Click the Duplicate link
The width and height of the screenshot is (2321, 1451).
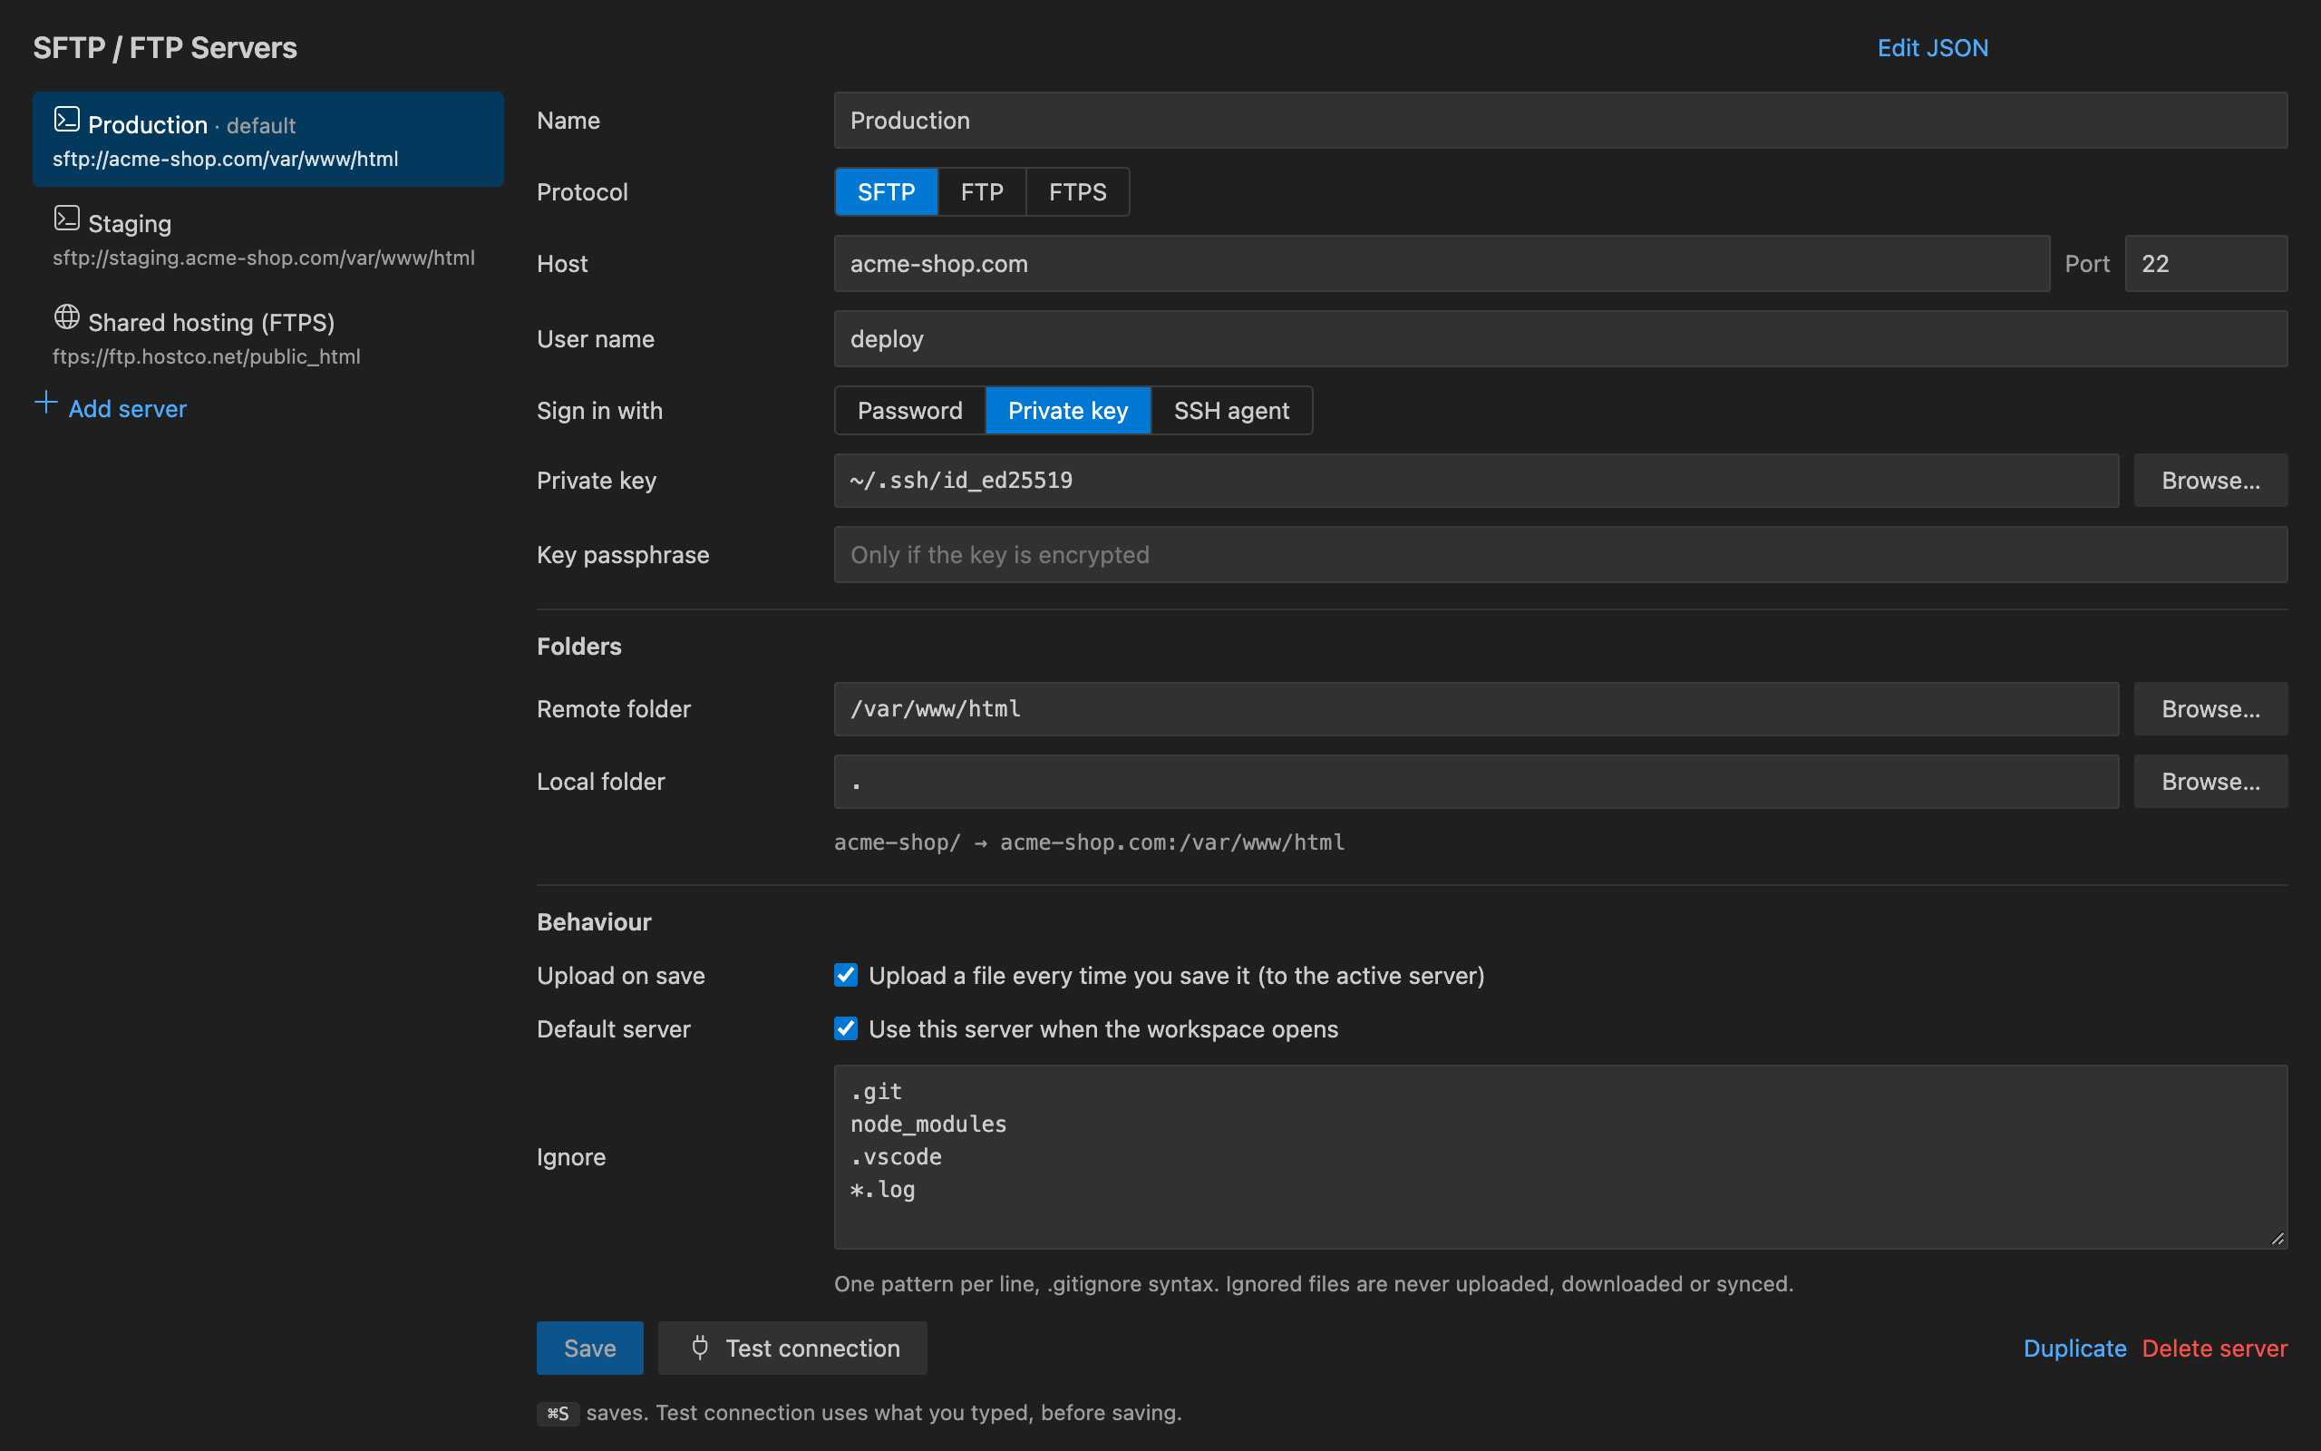pos(2074,1349)
